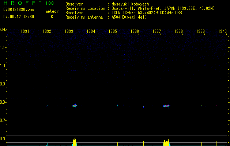Image resolution: width=230 pixels, height=146 pixels.
Task: Click the 'meteor' count label
Action: click(52, 11)
